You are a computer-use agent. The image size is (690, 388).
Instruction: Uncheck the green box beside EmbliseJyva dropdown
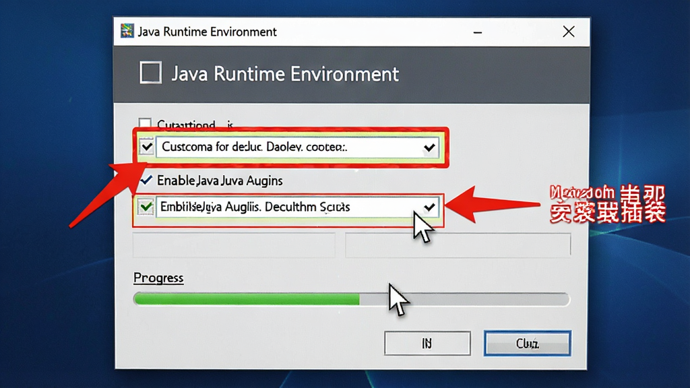click(x=146, y=206)
